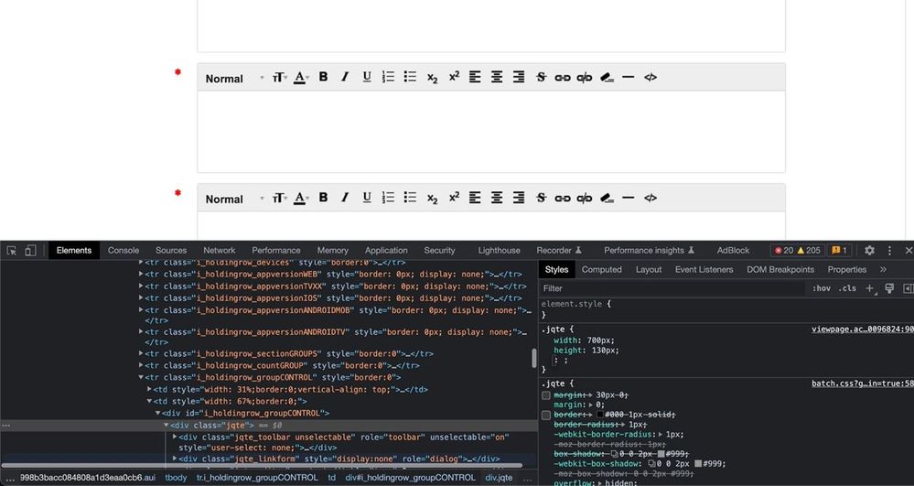The width and height of the screenshot is (914, 486).
Task: Open font color dropdown in the upper editor
Action: [301, 77]
